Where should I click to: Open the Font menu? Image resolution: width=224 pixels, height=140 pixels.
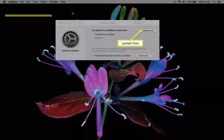(35, 2)
